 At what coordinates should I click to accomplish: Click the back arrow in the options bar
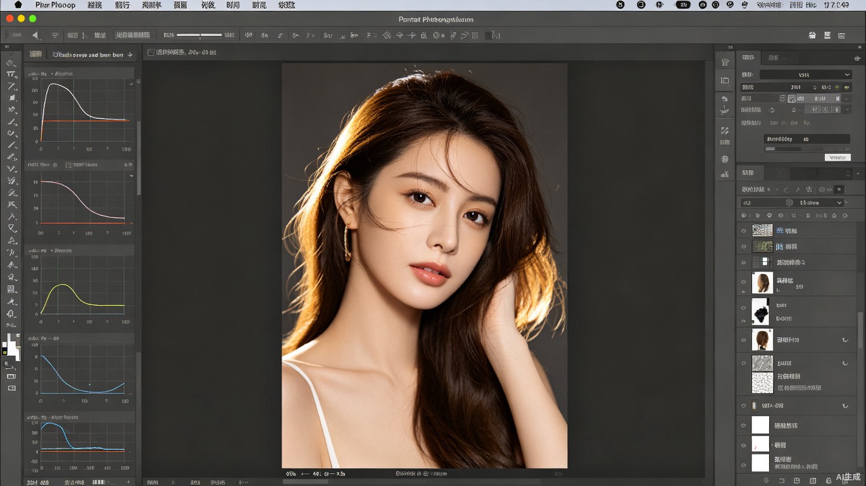point(35,35)
